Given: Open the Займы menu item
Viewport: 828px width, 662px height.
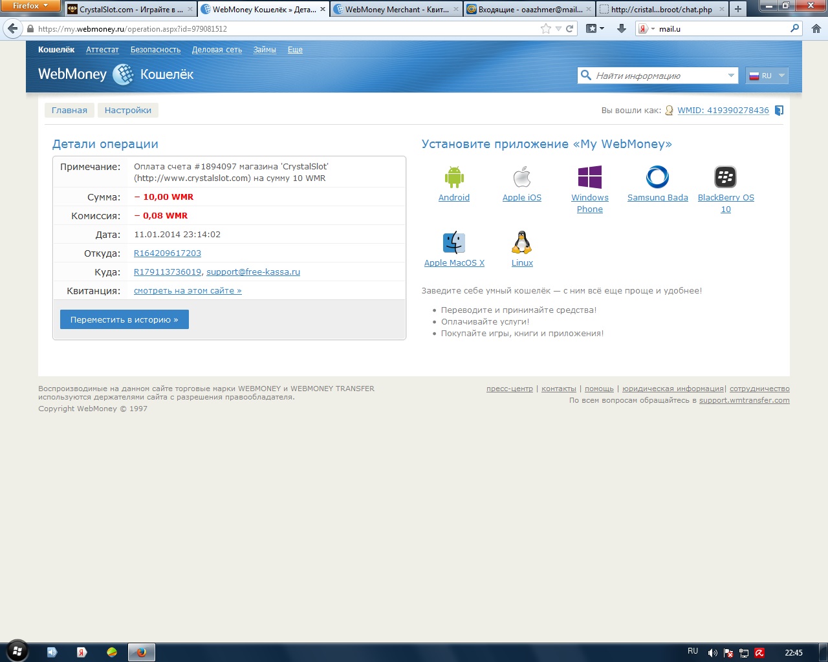Looking at the screenshot, I should pyautogui.click(x=265, y=50).
